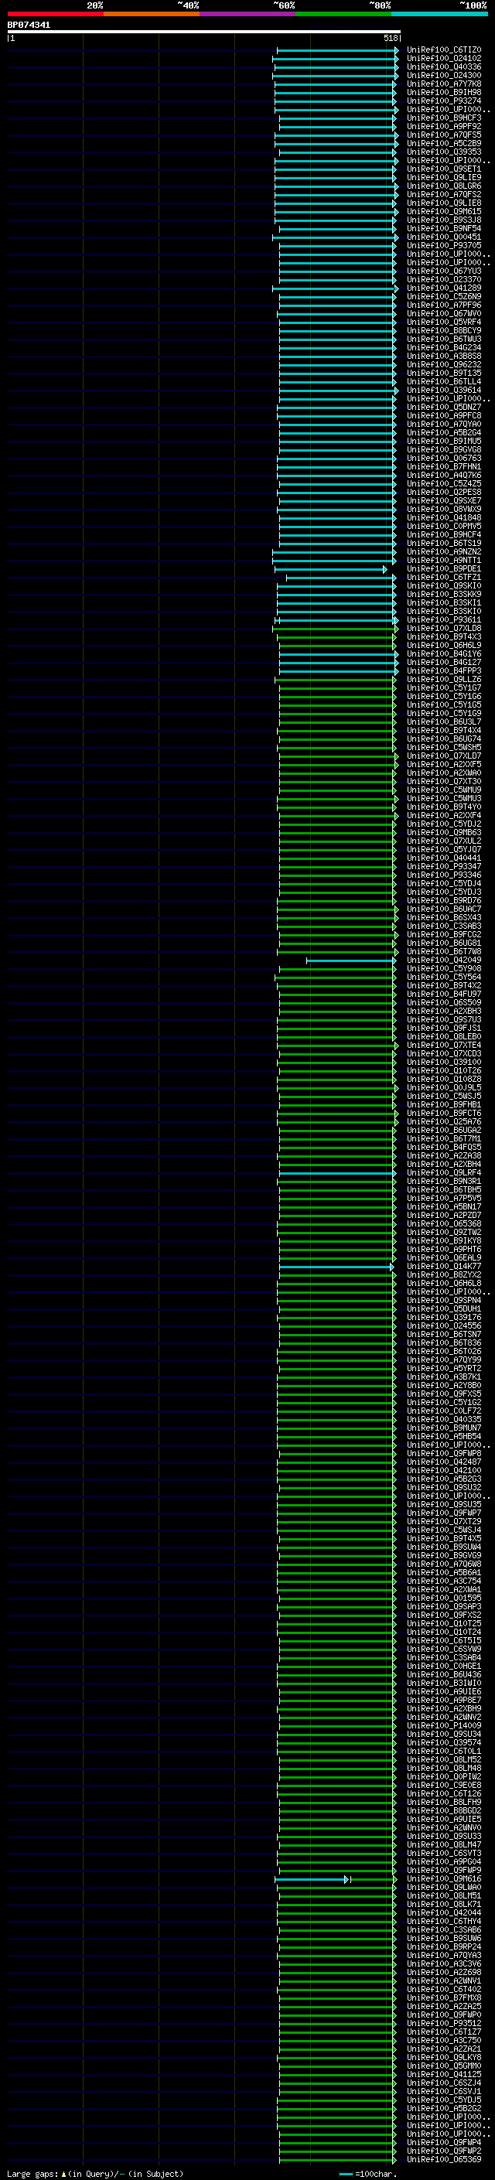Click hit label UniRef100_B4FPP3
495x2180 pixels.
443,671
